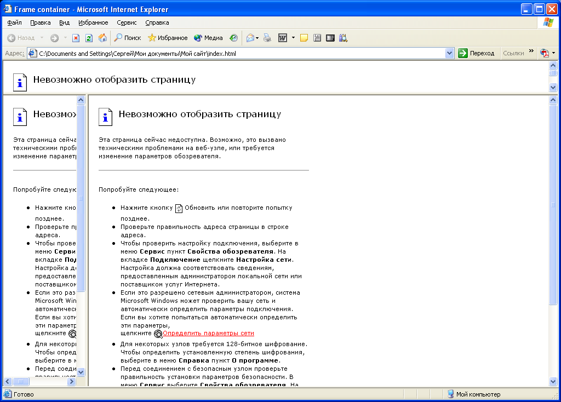Click the Edit with Word icon
Image resolution: width=561 pixels, height=402 pixels.
pos(283,38)
